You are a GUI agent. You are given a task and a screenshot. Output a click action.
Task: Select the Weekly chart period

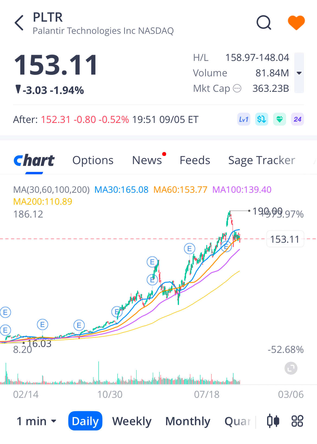tap(132, 421)
